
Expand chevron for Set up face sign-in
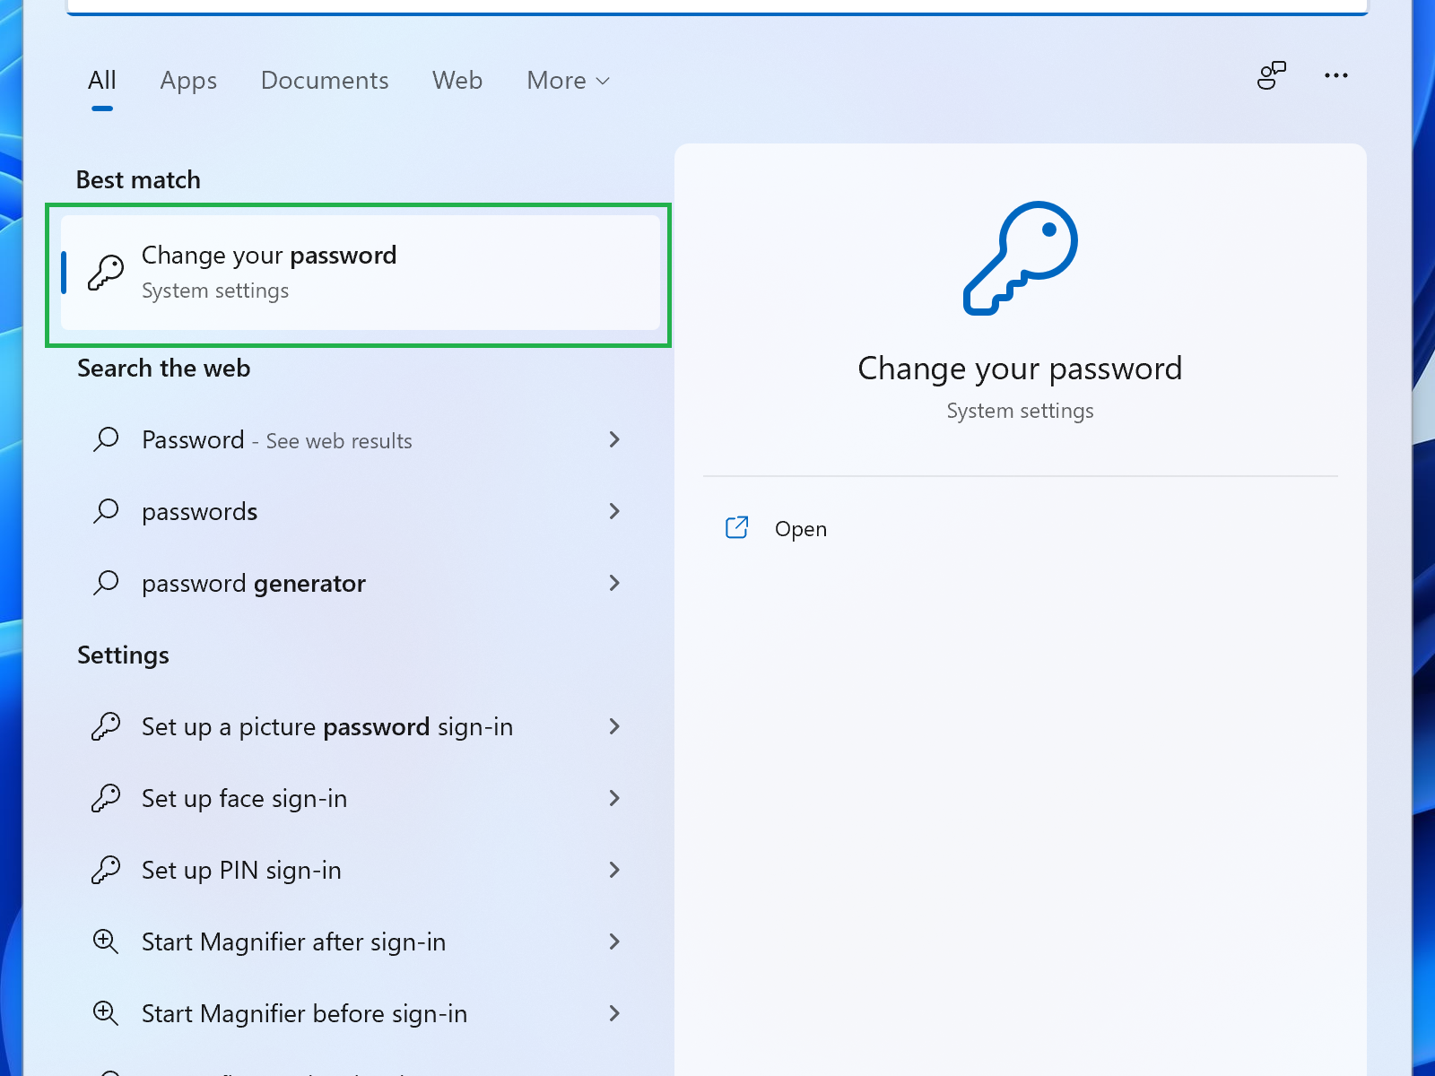[614, 798]
